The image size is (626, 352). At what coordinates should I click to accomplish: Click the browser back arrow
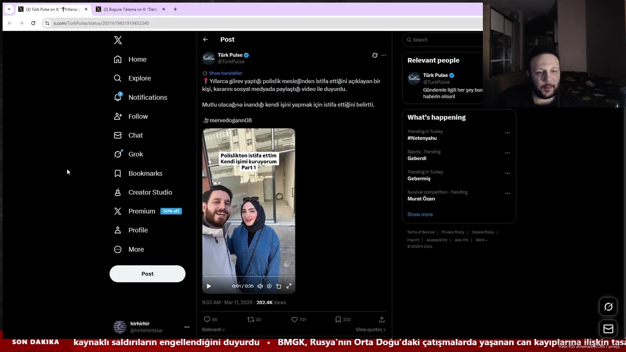(10, 23)
